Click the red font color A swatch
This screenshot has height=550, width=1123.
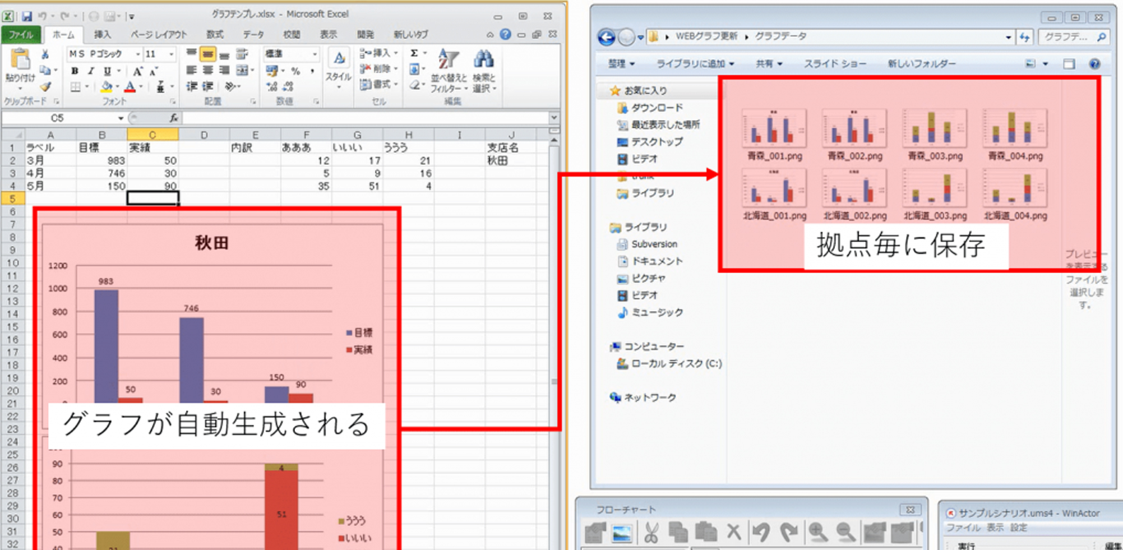pyautogui.click(x=130, y=87)
